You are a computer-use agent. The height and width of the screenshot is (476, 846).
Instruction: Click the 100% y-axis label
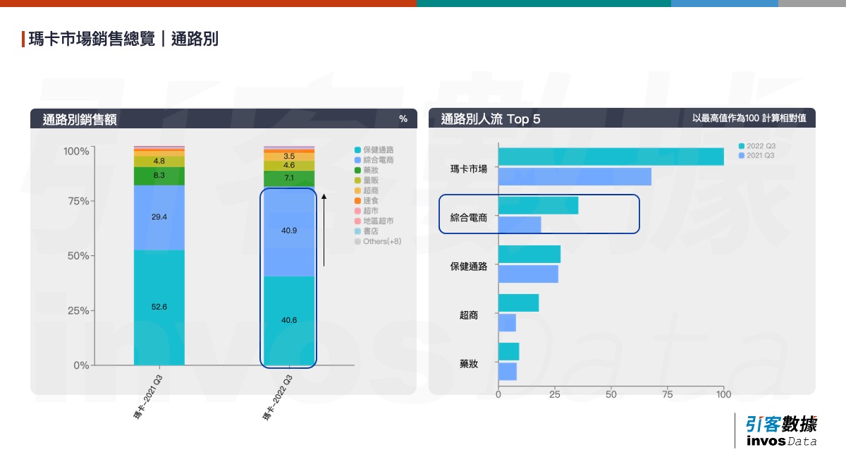(x=76, y=151)
